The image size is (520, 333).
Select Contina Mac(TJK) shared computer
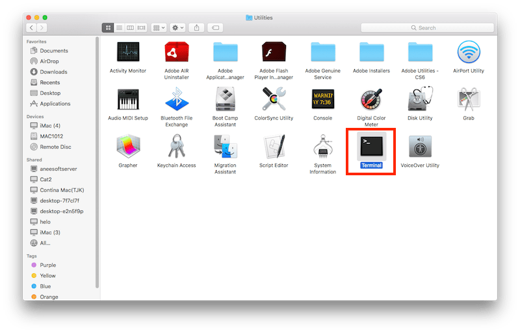tap(62, 190)
